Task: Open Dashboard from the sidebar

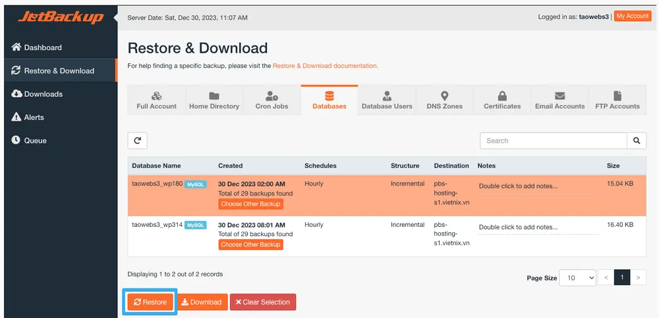Action: (43, 48)
